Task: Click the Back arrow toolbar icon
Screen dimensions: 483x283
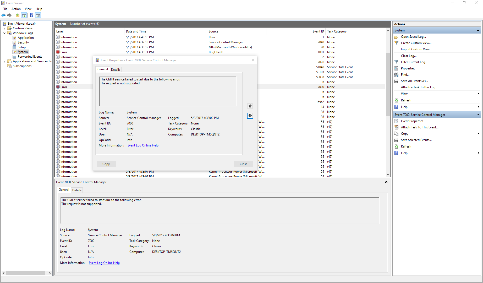Action: (x=3, y=15)
